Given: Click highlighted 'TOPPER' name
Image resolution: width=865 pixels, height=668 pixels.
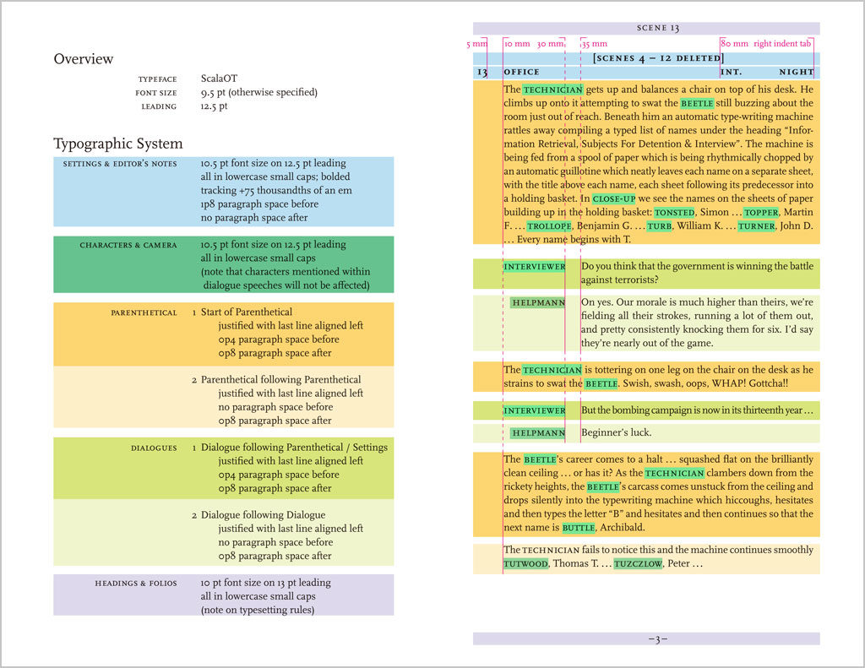Looking at the screenshot, I should 761,212.
